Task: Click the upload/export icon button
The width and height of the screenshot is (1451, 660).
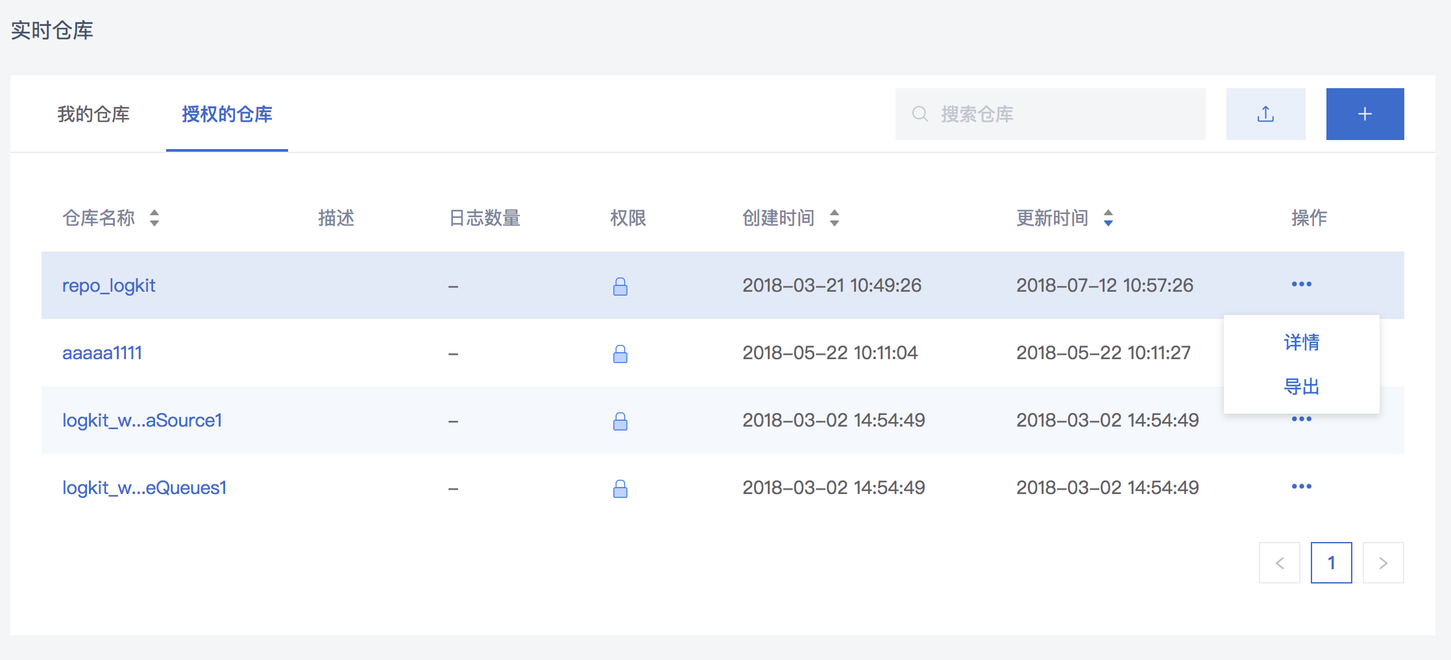Action: (1265, 114)
